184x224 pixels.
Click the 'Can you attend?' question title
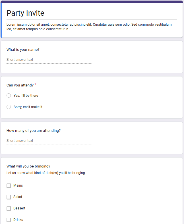(20, 85)
